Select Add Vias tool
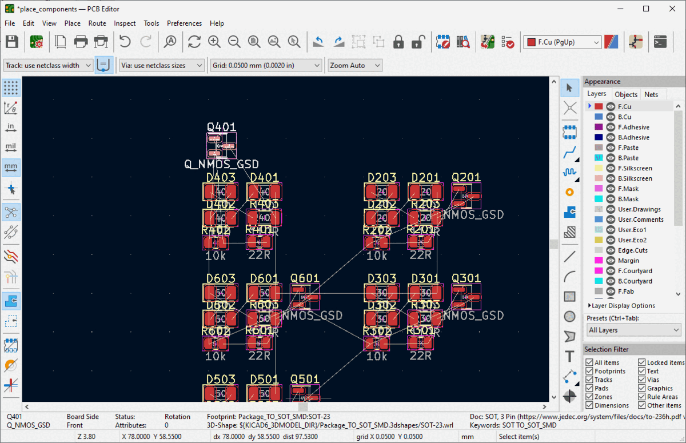The width and height of the screenshot is (686, 443). [569, 192]
